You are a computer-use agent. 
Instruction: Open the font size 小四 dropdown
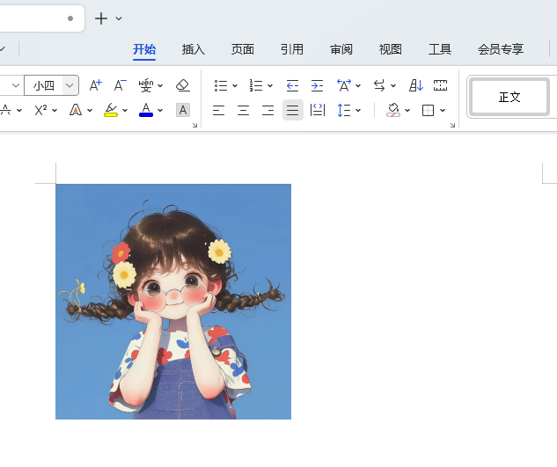pos(70,85)
